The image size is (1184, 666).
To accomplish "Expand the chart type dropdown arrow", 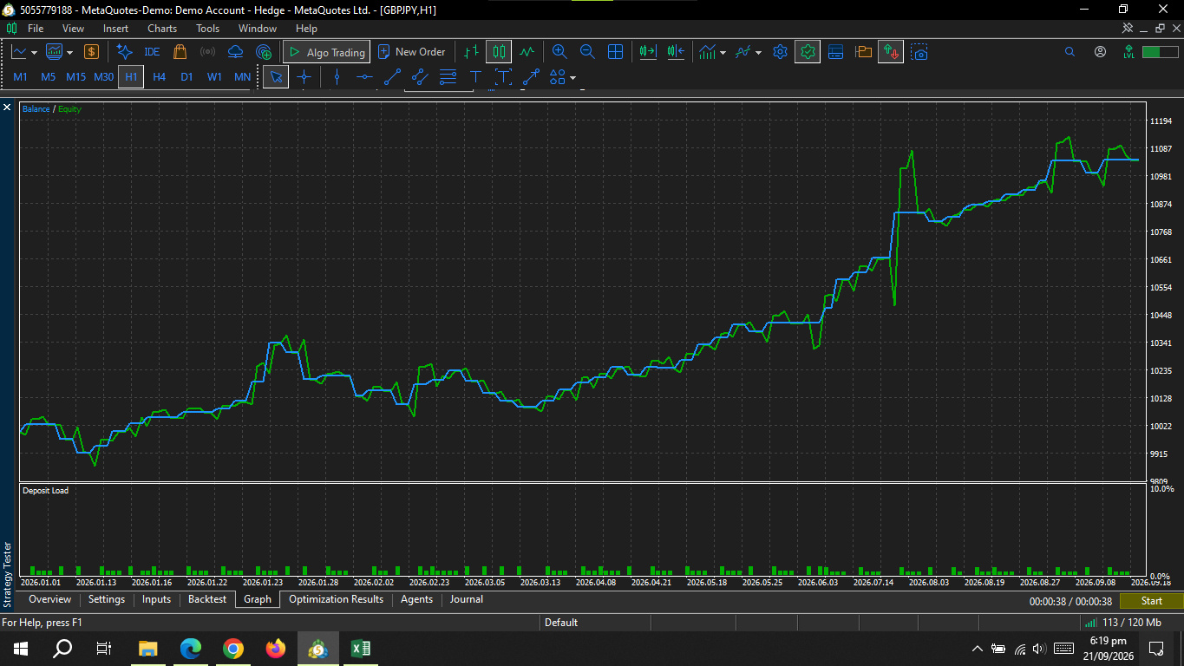I will point(34,53).
